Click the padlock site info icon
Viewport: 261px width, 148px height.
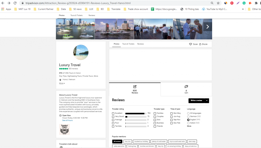23,3
